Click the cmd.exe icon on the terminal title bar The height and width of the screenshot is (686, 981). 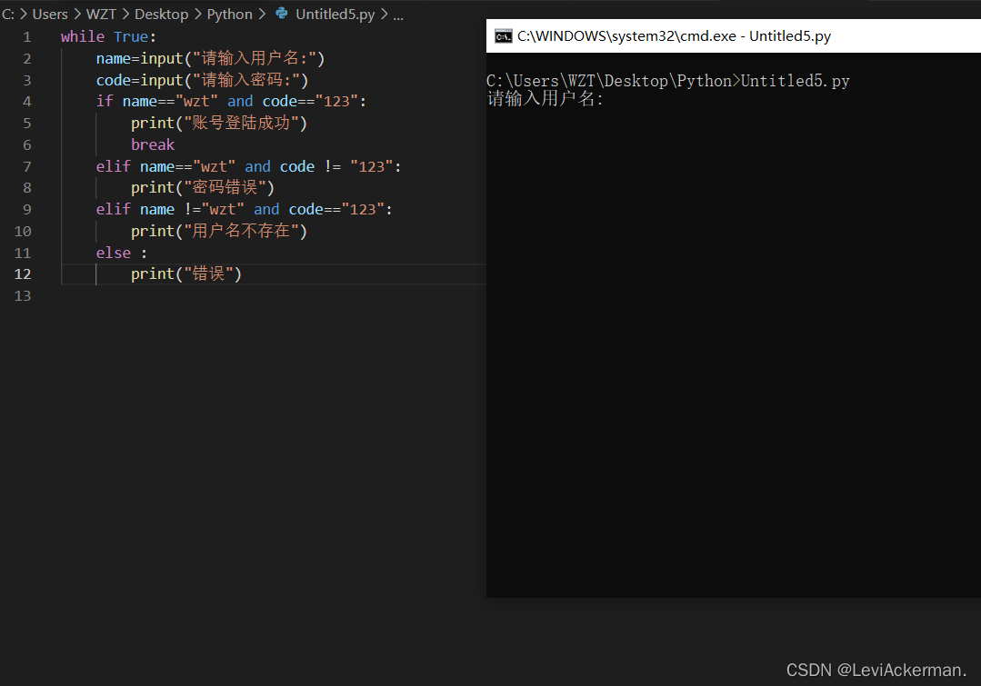click(504, 36)
